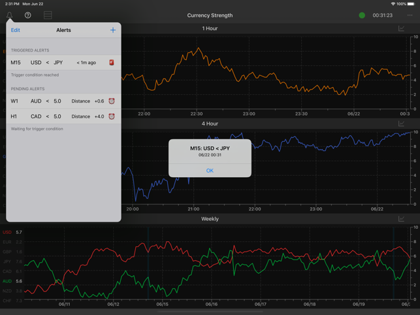Open the help question mark icon
The height and width of the screenshot is (315, 420).
28,15
